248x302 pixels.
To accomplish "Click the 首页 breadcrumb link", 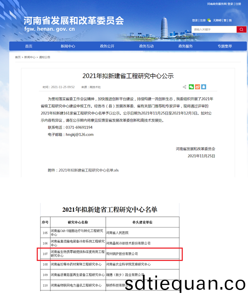I will tap(18, 57).
